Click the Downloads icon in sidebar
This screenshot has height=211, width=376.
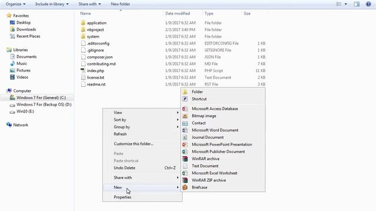pos(12,29)
